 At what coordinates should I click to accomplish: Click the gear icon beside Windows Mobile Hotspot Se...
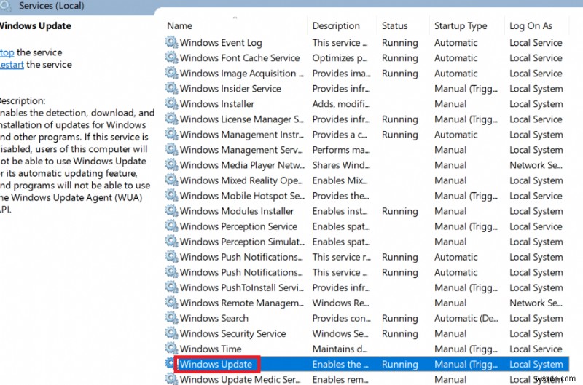[171, 195]
